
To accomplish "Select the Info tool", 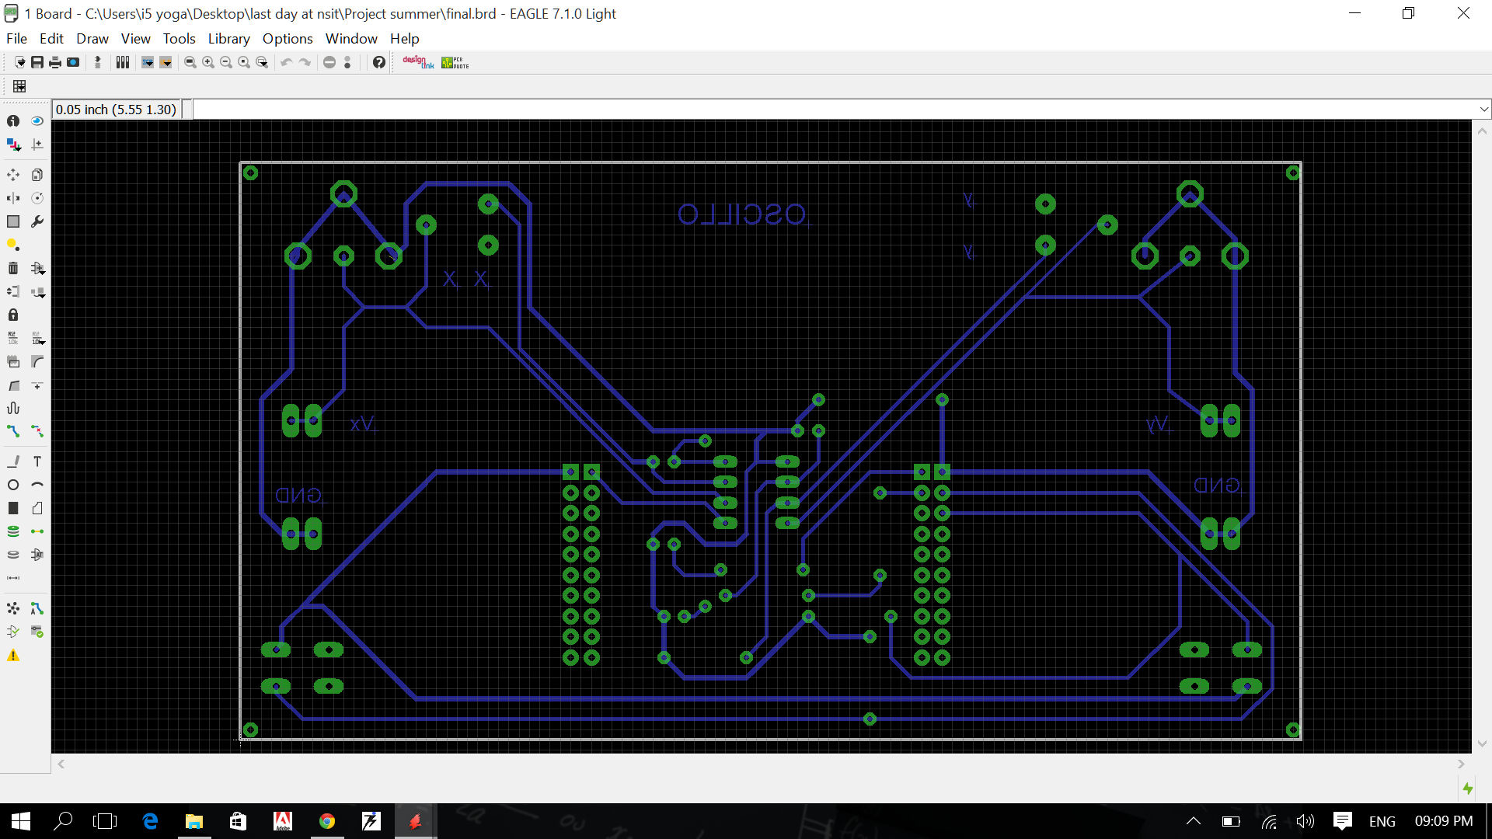I will [x=13, y=120].
